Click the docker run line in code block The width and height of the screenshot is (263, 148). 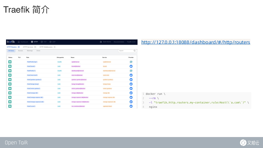pos(155,94)
